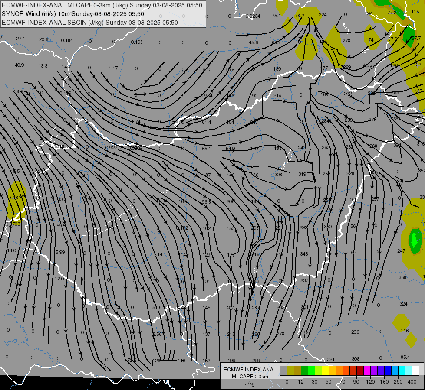
Task: Click the gray swatch in the legend
Action: click(283, 370)
